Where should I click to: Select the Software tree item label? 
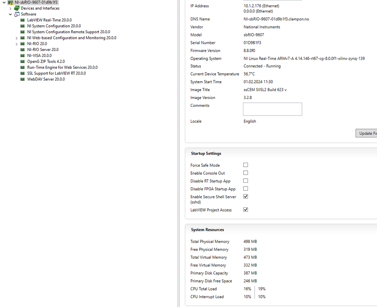(29, 14)
